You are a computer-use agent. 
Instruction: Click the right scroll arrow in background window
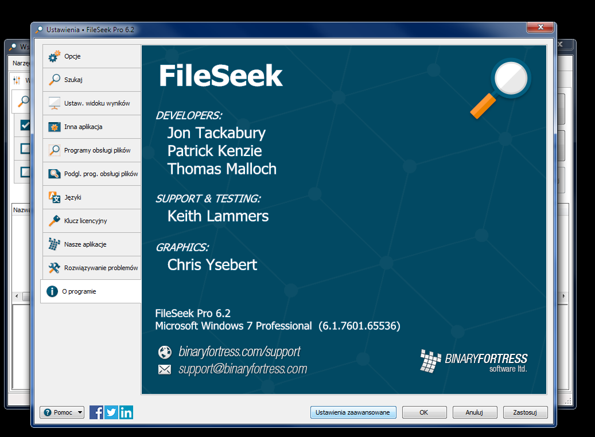[563, 296]
